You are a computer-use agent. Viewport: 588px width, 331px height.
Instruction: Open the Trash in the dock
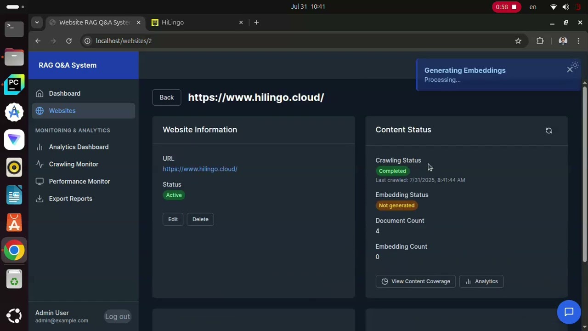[14, 280]
